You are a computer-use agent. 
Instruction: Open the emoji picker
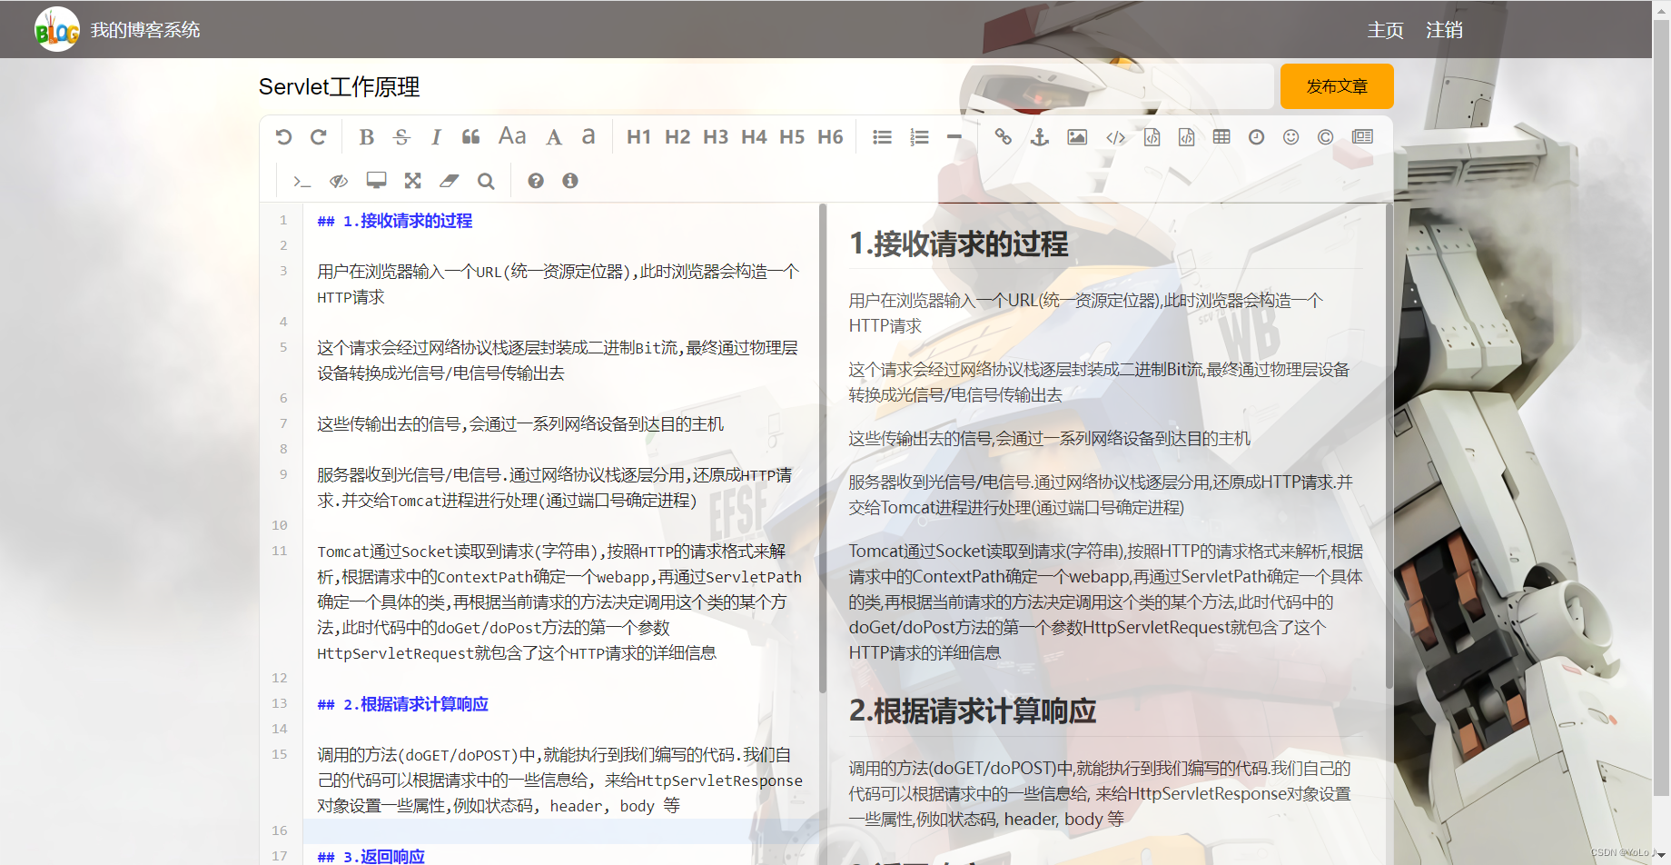pyautogui.click(x=1290, y=136)
